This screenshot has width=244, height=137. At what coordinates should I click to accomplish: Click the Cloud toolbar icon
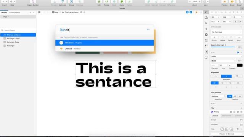click(x=232, y=2)
